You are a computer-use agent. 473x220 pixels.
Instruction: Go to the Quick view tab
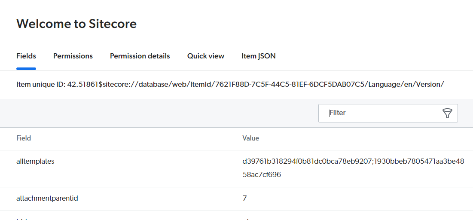pyautogui.click(x=206, y=56)
